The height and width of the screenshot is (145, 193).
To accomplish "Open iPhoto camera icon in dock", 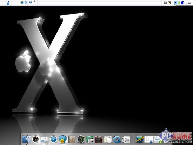I will click(90, 139).
